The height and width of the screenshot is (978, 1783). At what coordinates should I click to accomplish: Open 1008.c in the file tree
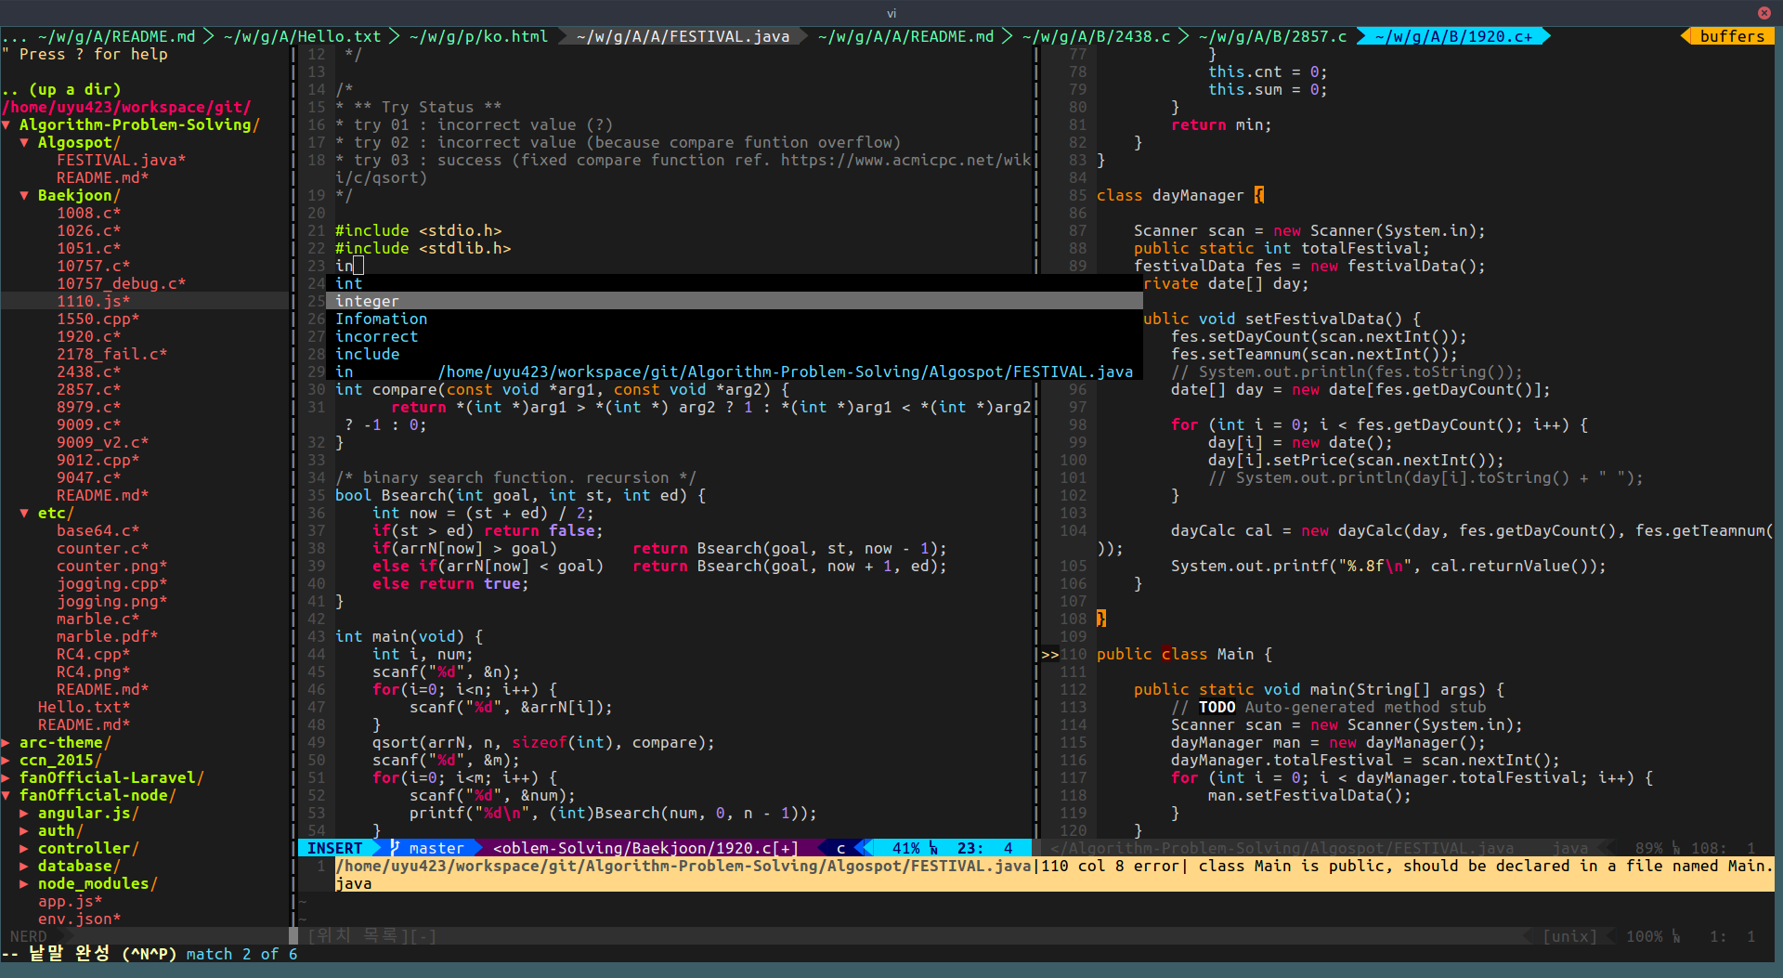(x=88, y=213)
